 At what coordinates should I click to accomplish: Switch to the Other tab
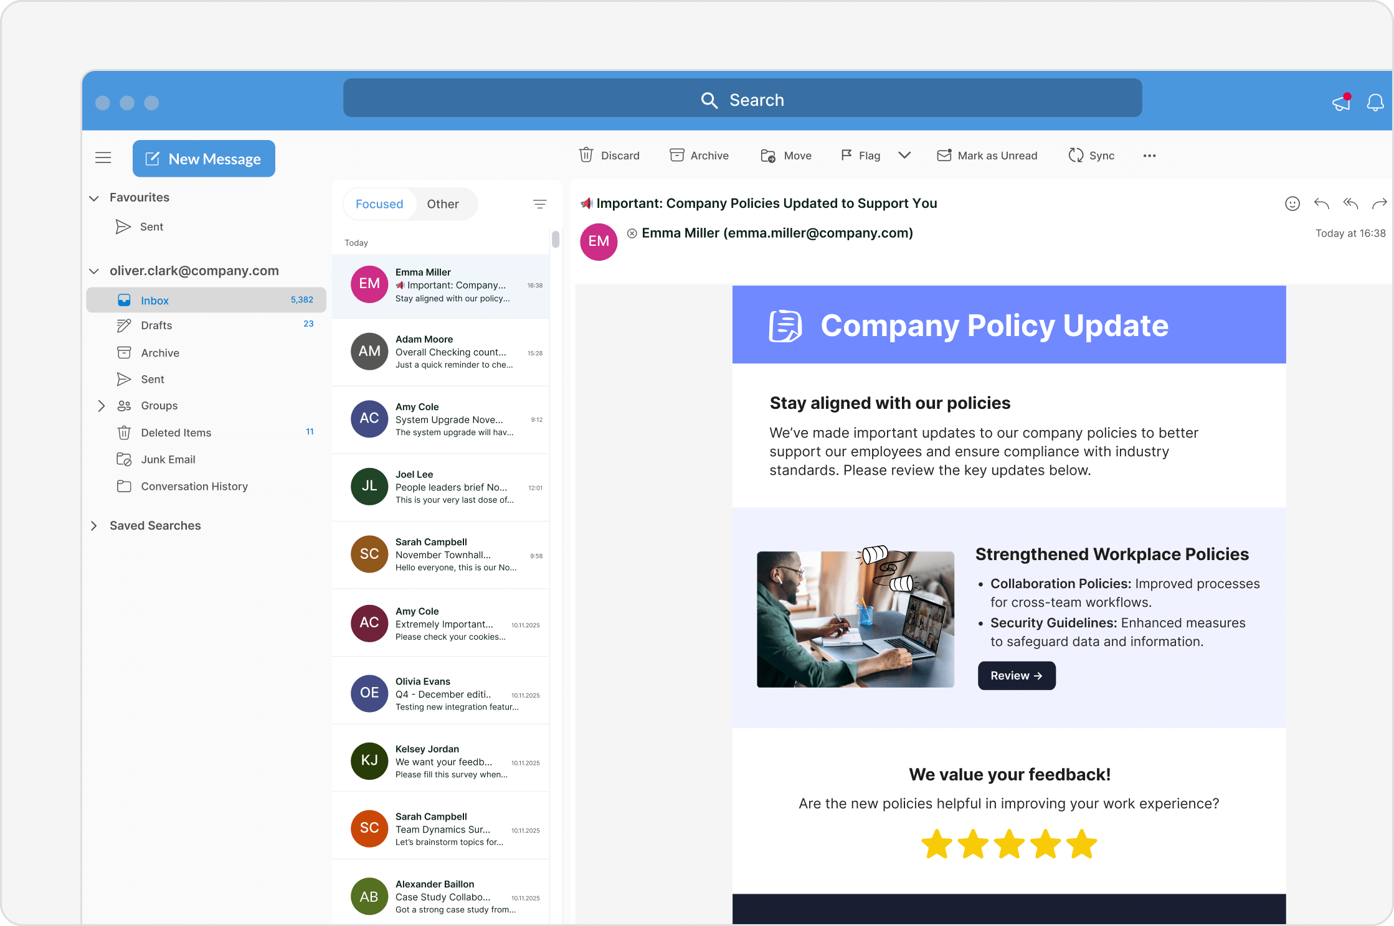pos(442,204)
